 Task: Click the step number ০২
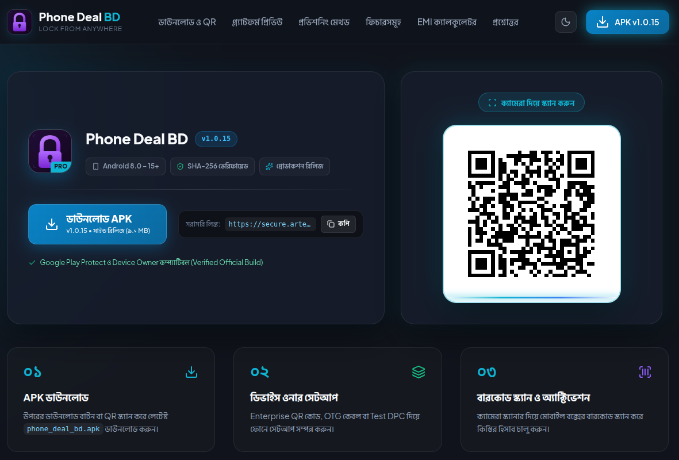(x=260, y=372)
